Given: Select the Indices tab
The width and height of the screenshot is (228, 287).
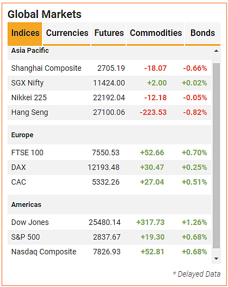Looking at the screenshot, I should [x=25, y=34].
